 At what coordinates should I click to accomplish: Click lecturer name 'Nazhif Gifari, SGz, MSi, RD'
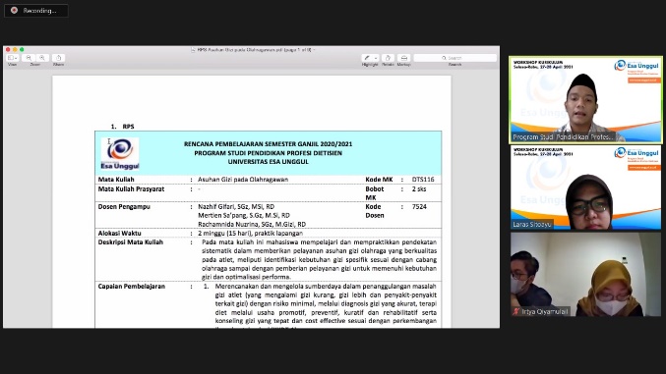[x=236, y=207]
